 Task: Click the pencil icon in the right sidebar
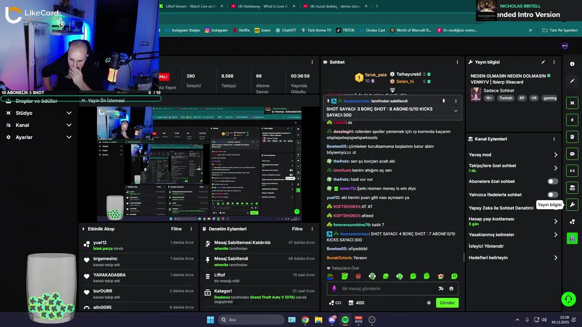click(572, 81)
